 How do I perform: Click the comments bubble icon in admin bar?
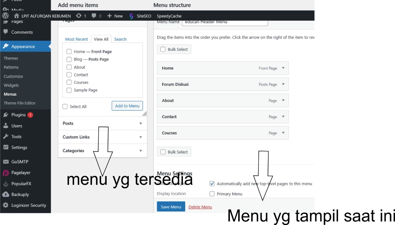94,16
